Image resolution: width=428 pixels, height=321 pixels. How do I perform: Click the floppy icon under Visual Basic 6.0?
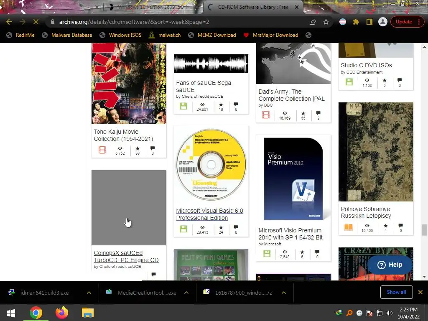pyautogui.click(x=184, y=229)
